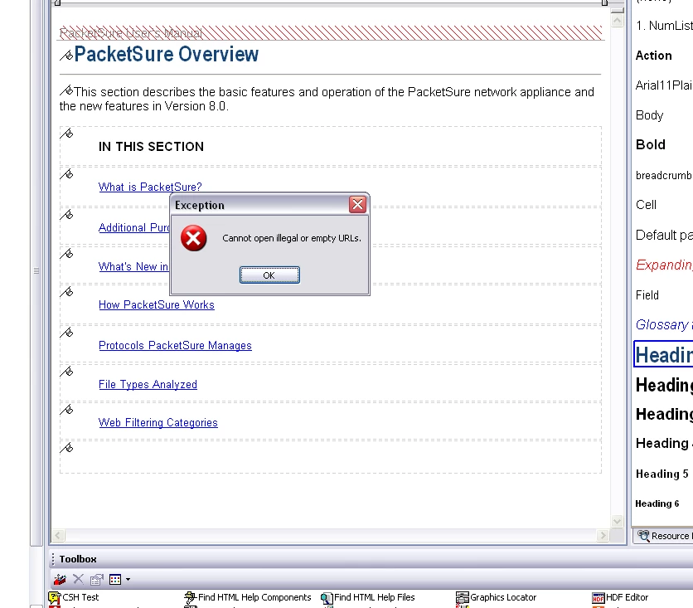Image resolution: width=693 pixels, height=608 pixels.
Task: Open the 'File Types Analyzed' link
Action: tap(148, 384)
